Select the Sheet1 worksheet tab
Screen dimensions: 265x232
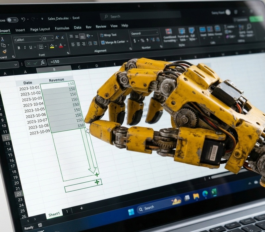point(54,214)
